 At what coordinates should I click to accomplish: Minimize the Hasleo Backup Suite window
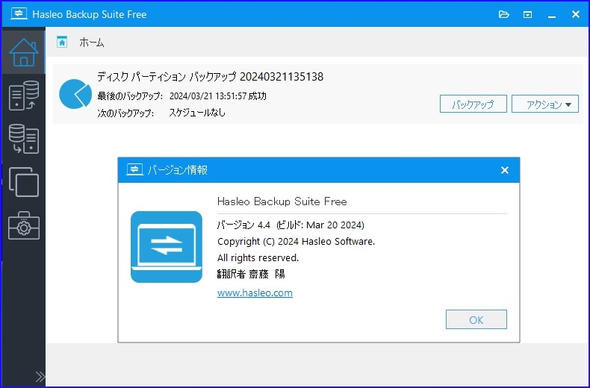click(x=552, y=15)
